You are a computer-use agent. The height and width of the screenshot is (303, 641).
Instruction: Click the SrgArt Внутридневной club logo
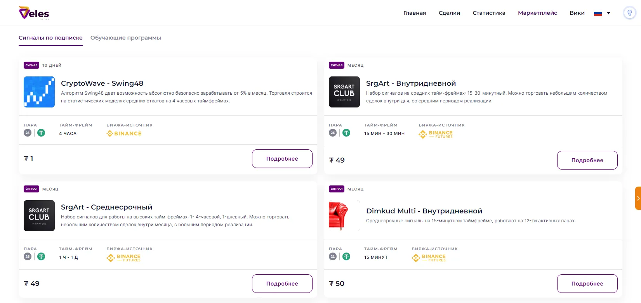point(344,92)
